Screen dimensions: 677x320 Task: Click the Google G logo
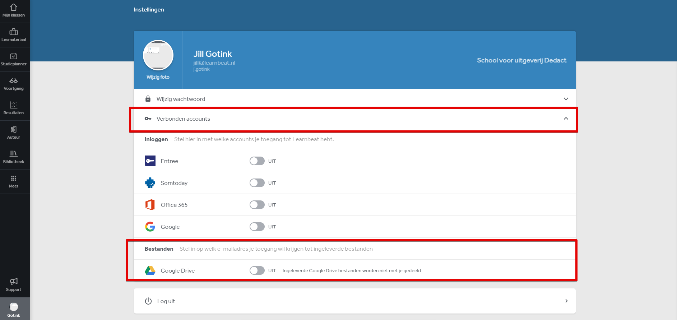[x=150, y=227]
